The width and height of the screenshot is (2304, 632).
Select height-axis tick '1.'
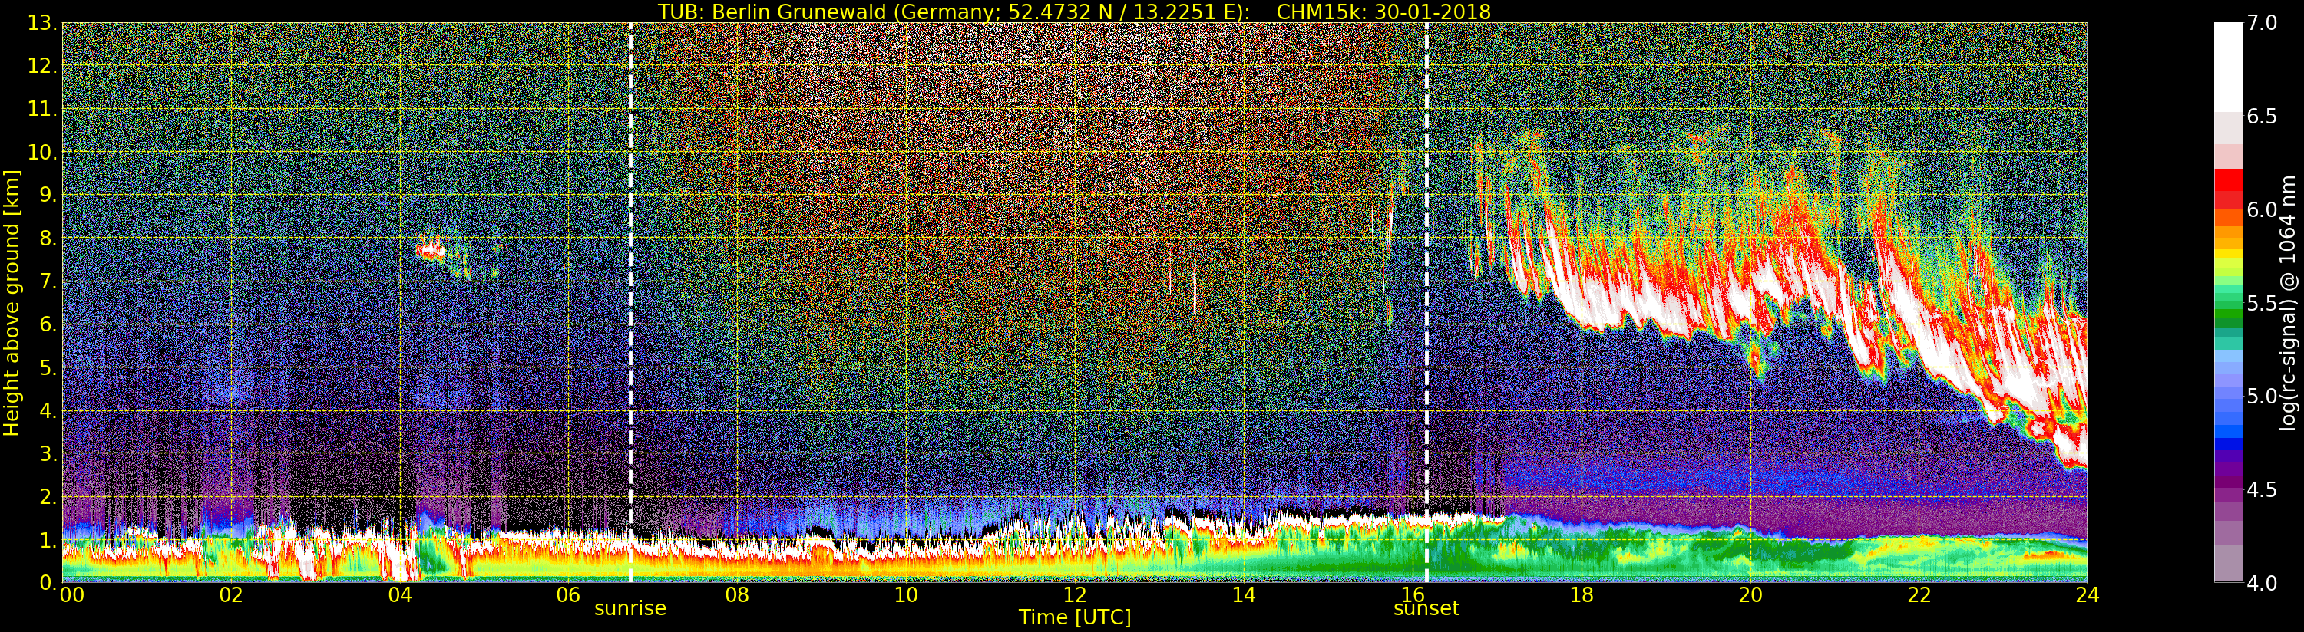pos(49,539)
